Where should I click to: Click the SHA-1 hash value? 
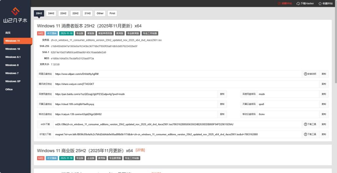(x=78, y=52)
